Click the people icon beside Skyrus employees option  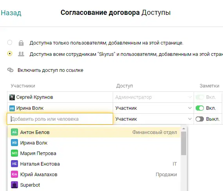tap(21, 54)
